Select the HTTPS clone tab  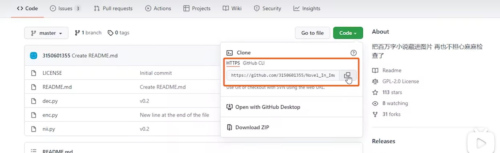pyautogui.click(x=233, y=63)
